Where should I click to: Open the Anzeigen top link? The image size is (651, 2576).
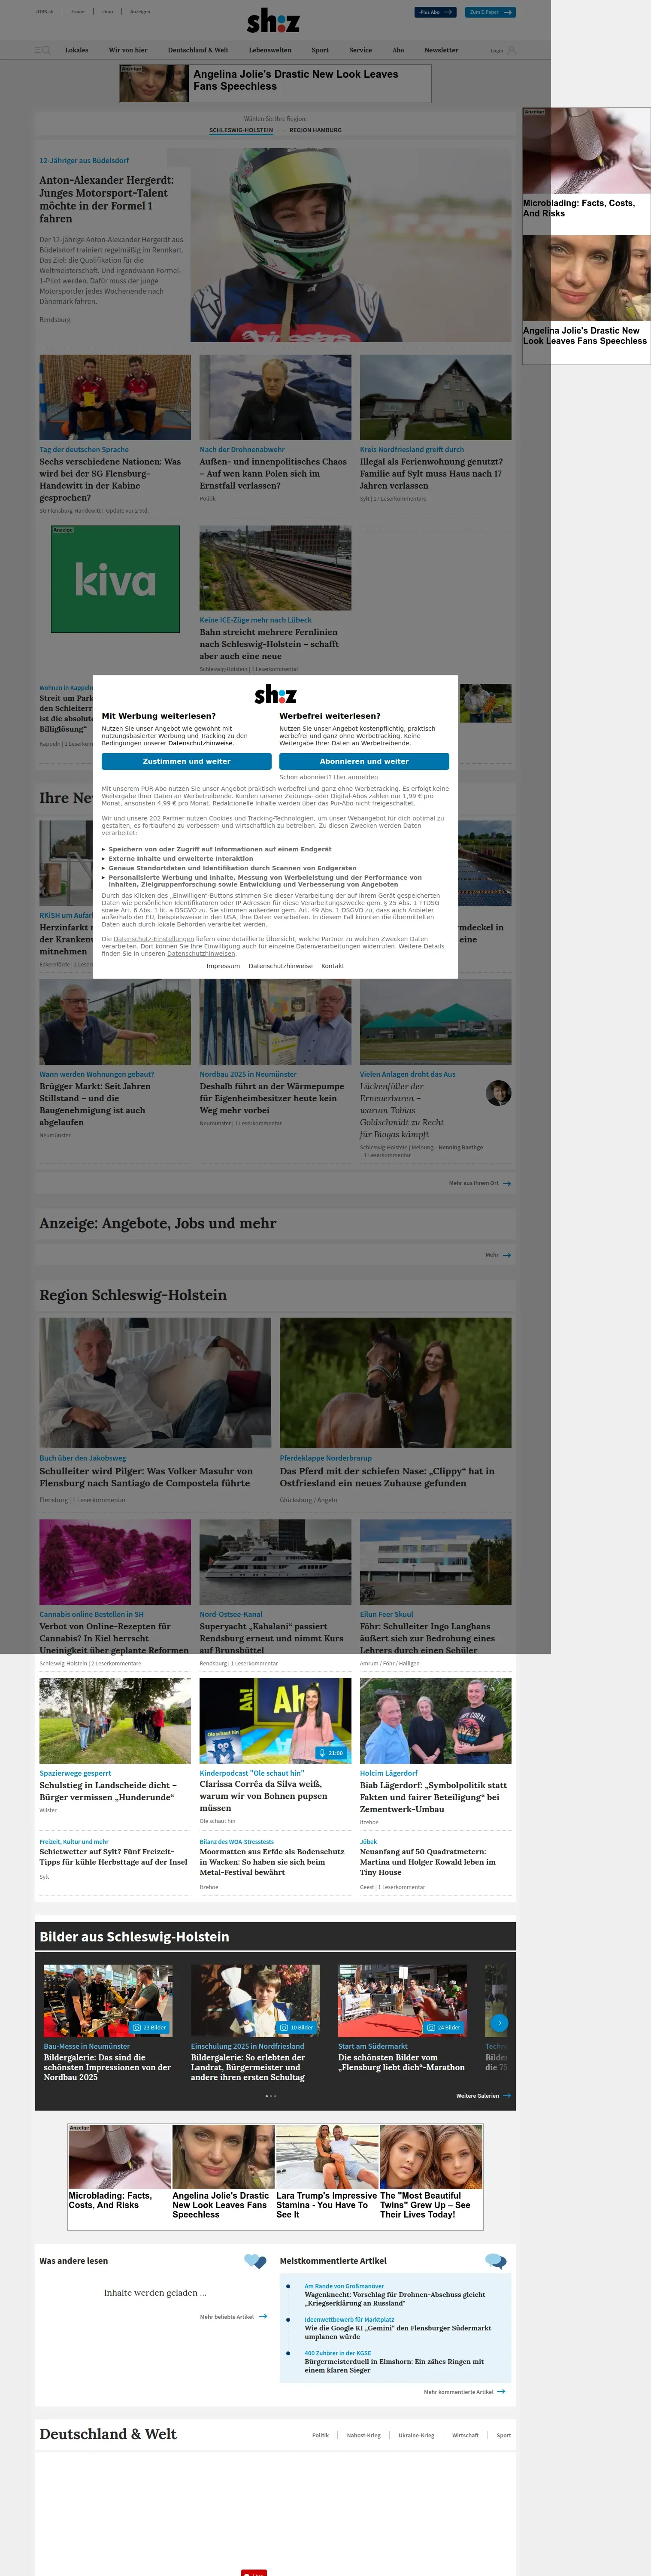(140, 12)
